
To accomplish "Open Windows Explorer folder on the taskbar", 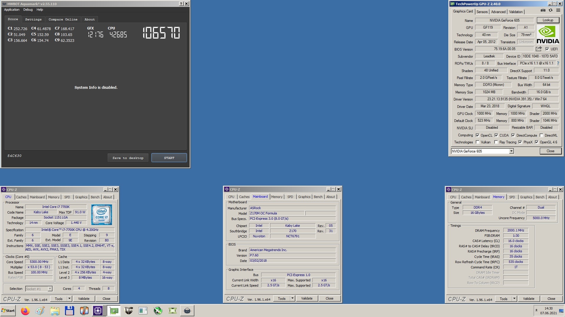I will tap(55, 311).
